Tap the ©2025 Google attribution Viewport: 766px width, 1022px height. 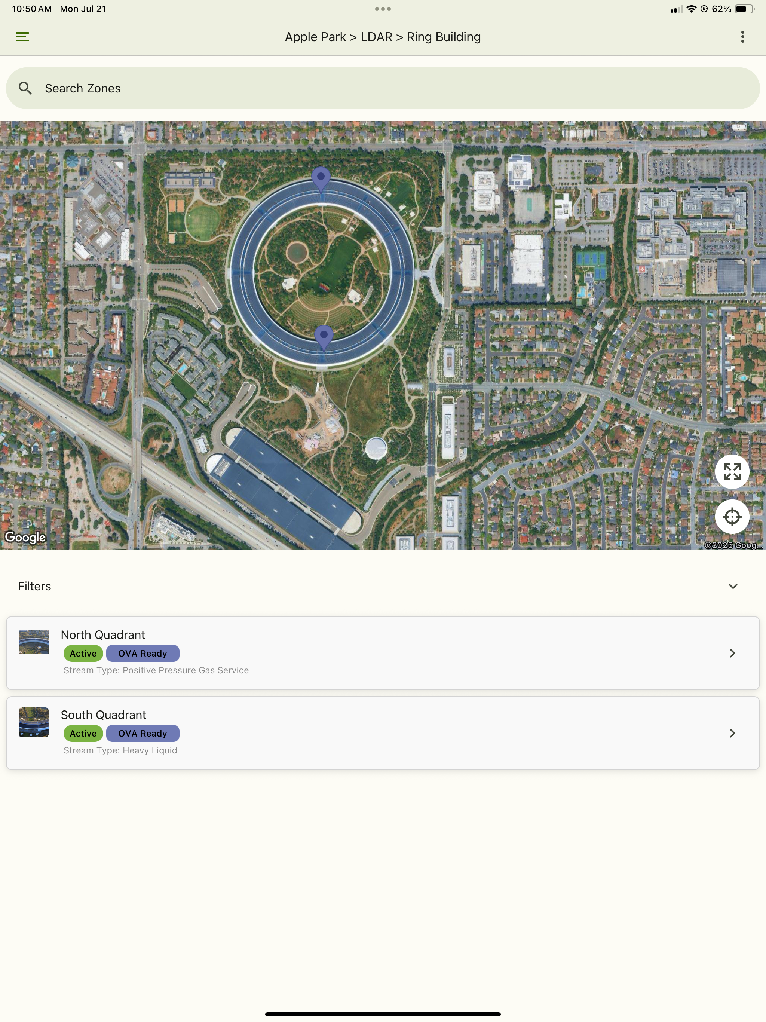coord(733,545)
